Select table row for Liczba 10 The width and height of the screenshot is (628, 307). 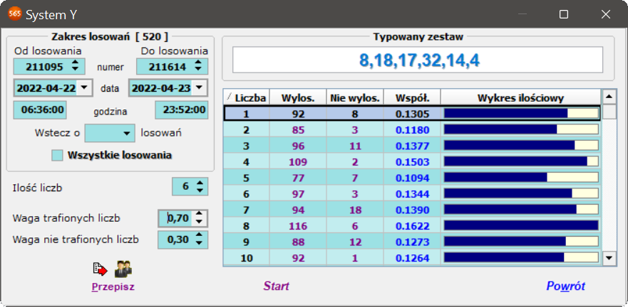(412, 258)
